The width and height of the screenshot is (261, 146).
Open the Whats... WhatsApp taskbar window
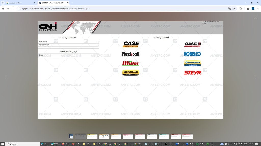pyautogui.click(x=201, y=144)
